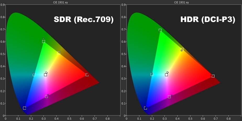The image size is (242, 121).
Task: Select the measured green circle in SDR chart
Action: point(43,38)
